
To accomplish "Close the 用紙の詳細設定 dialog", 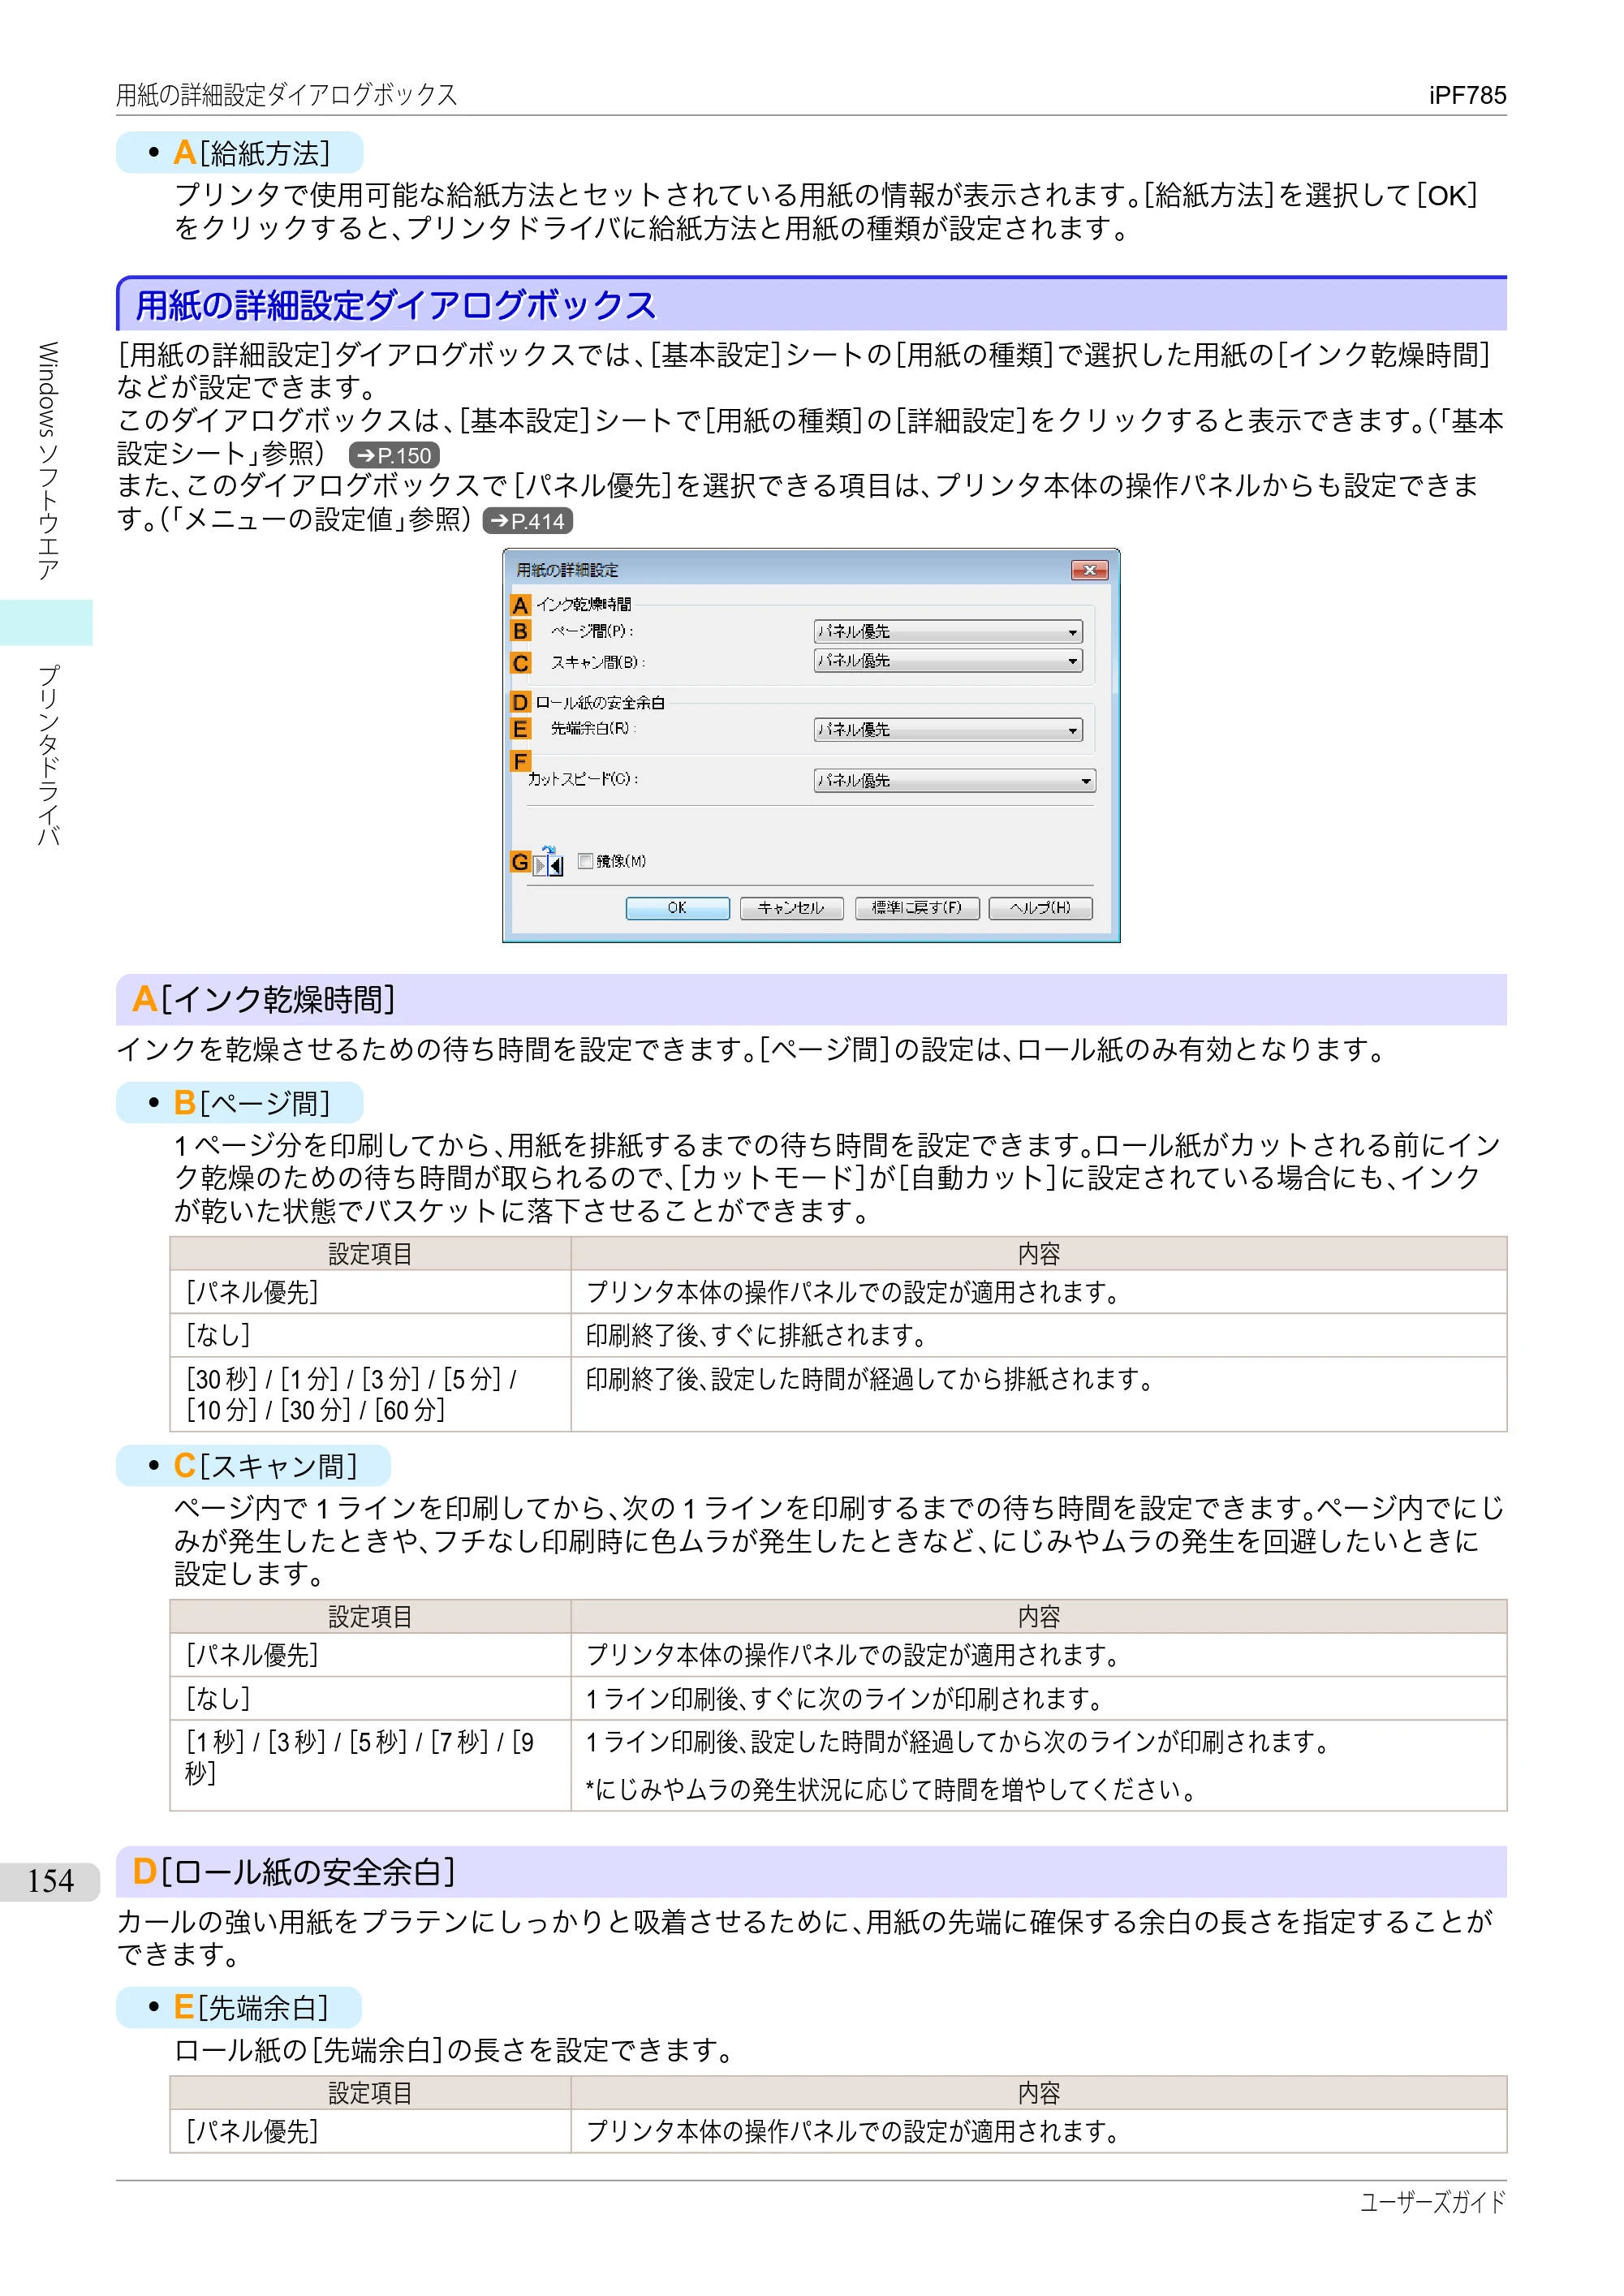I will [1089, 570].
